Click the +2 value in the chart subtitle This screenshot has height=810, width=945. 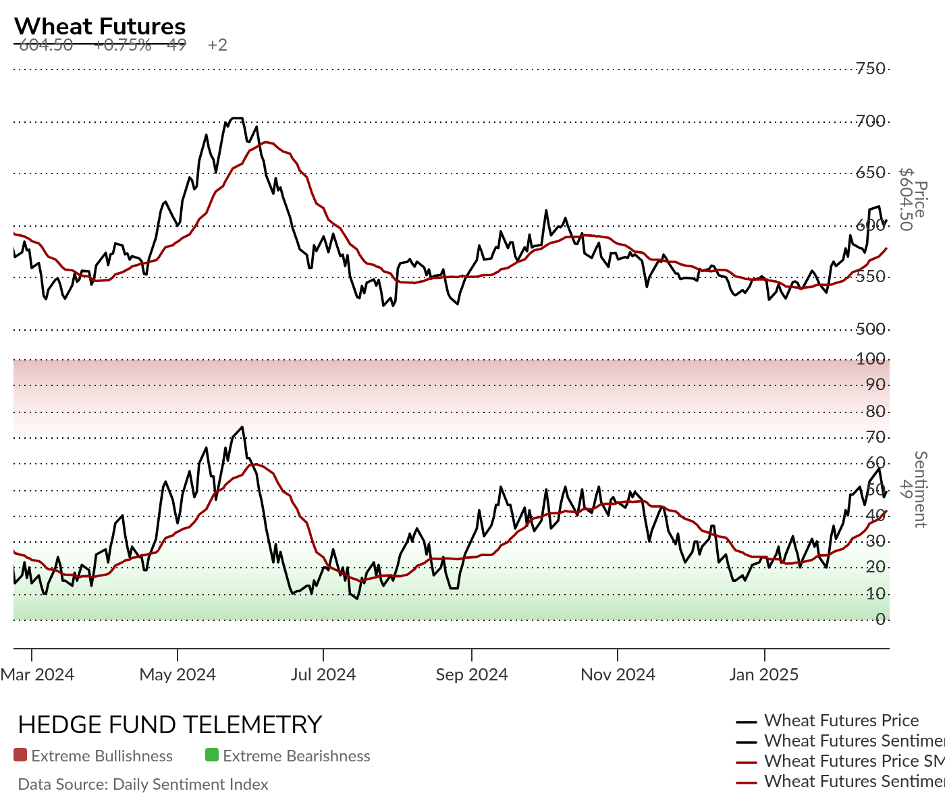tap(217, 45)
